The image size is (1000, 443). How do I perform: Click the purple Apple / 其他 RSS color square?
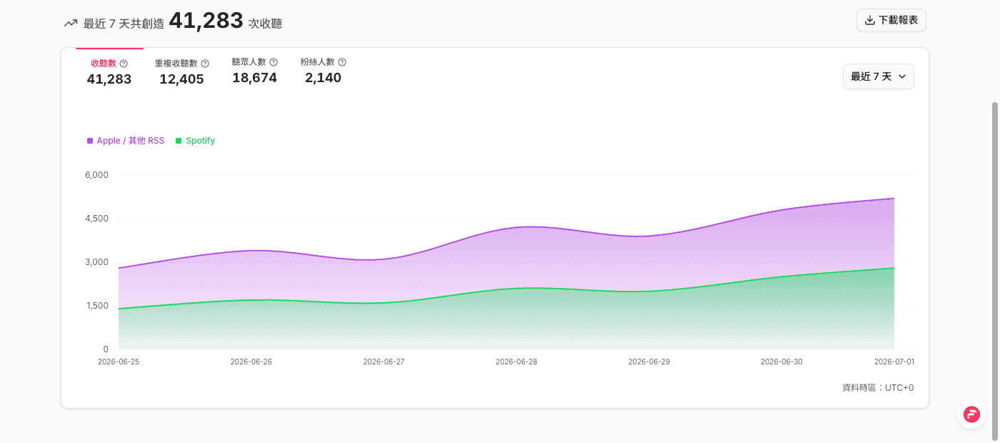click(x=90, y=141)
